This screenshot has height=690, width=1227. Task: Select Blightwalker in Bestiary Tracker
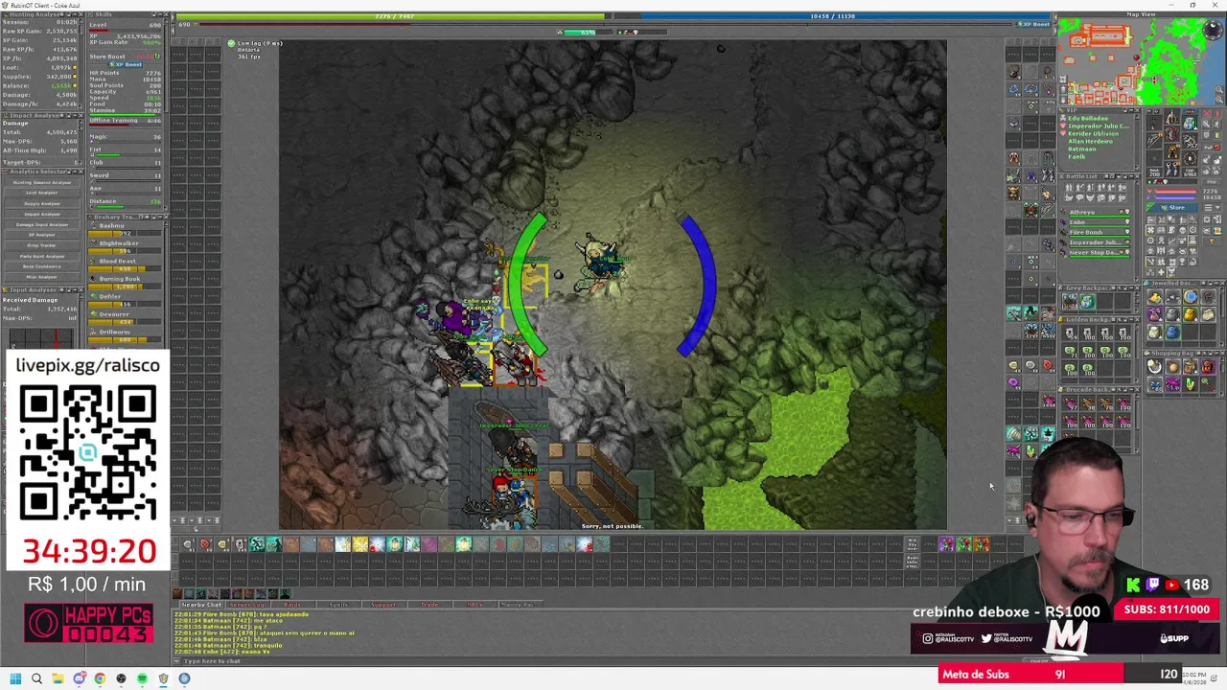click(x=126, y=247)
